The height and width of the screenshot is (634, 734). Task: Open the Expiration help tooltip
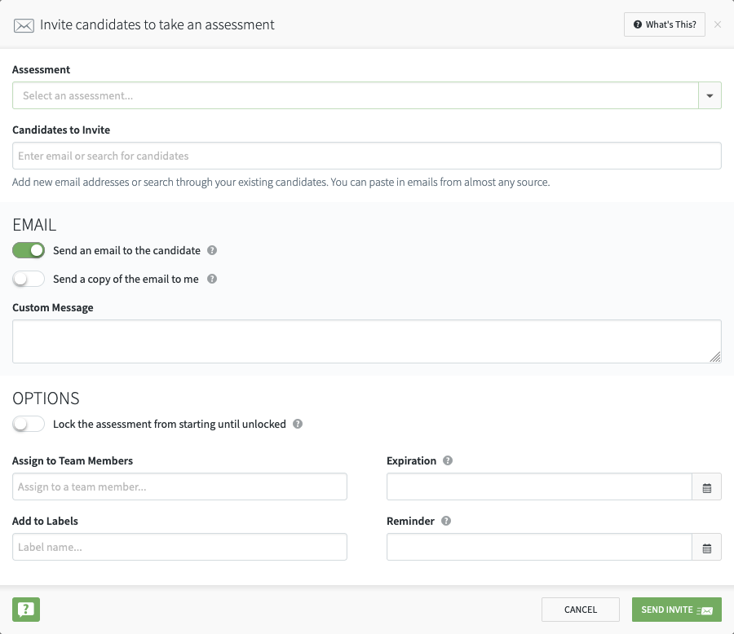click(447, 460)
